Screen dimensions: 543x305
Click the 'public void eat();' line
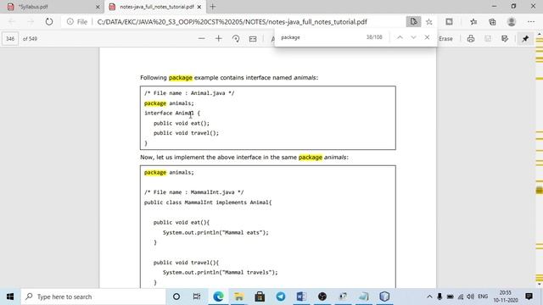pyautogui.click(x=182, y=123)
